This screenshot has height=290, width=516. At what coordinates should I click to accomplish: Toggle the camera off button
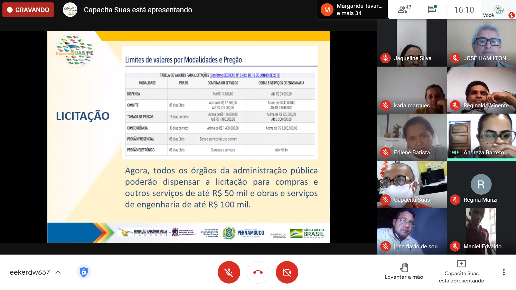[287, 272]
